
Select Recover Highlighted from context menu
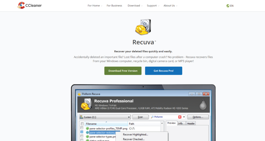(135, 135)
